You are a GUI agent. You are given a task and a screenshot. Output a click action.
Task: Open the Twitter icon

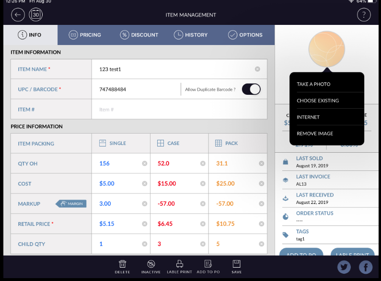tap(344, 267)
